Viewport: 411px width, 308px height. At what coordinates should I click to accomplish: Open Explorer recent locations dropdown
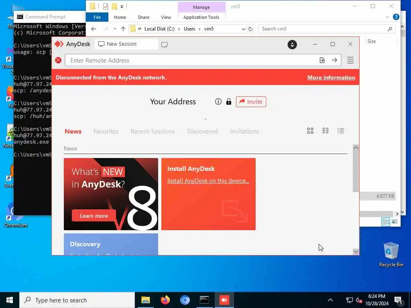tap(115, 29)
